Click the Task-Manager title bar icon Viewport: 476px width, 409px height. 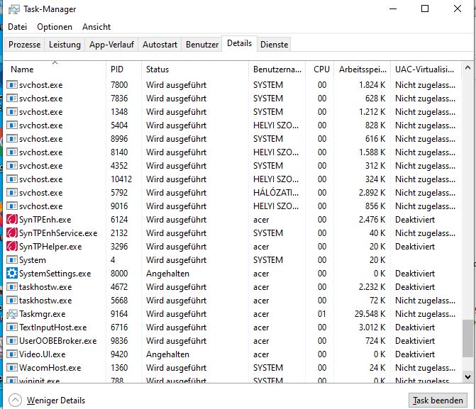point(14,9)
